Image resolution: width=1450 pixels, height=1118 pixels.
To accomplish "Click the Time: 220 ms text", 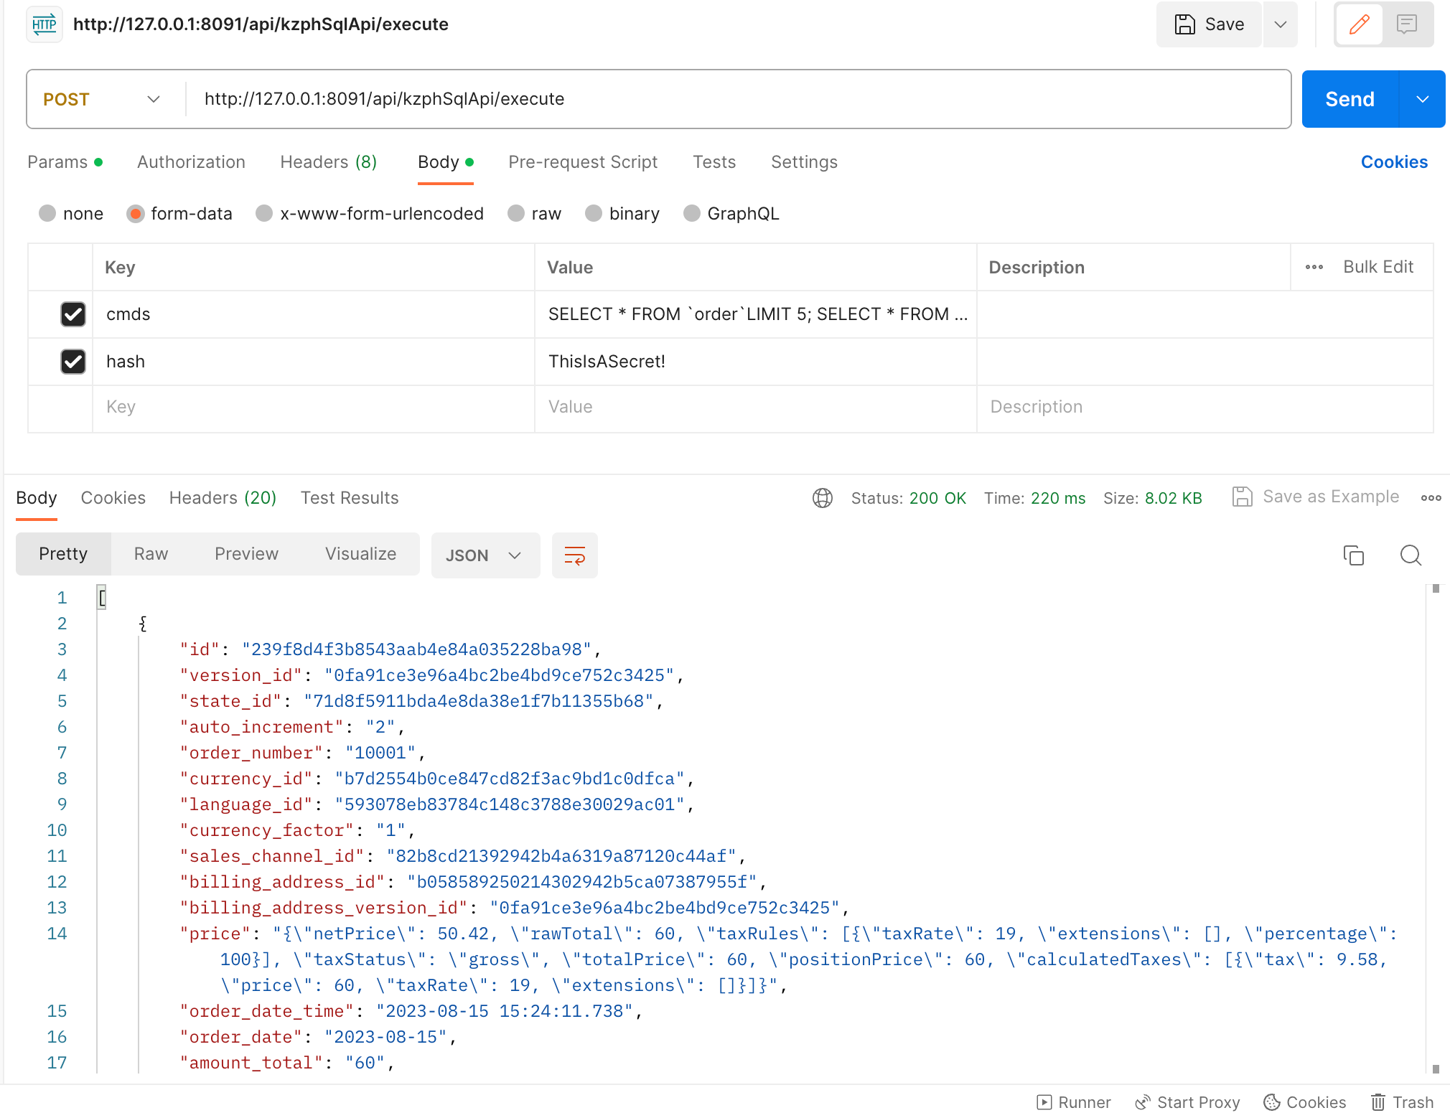I will click(1034, 498).
